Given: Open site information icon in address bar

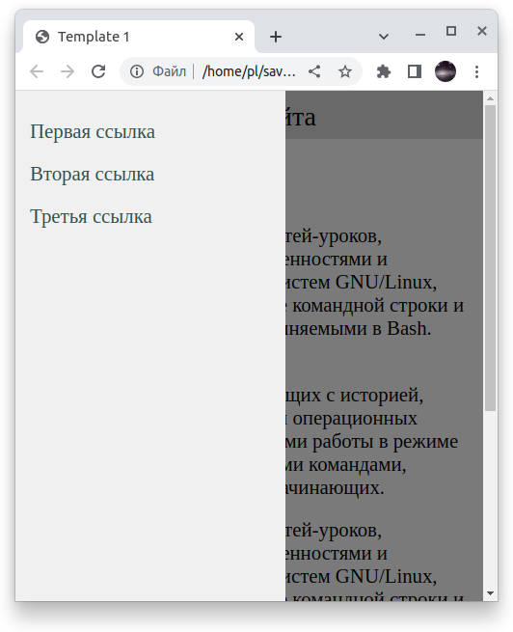Looking at the screenshot, I should pos(137,71).
